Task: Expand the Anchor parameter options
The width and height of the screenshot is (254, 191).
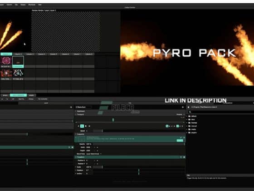Action: point(76,174)
